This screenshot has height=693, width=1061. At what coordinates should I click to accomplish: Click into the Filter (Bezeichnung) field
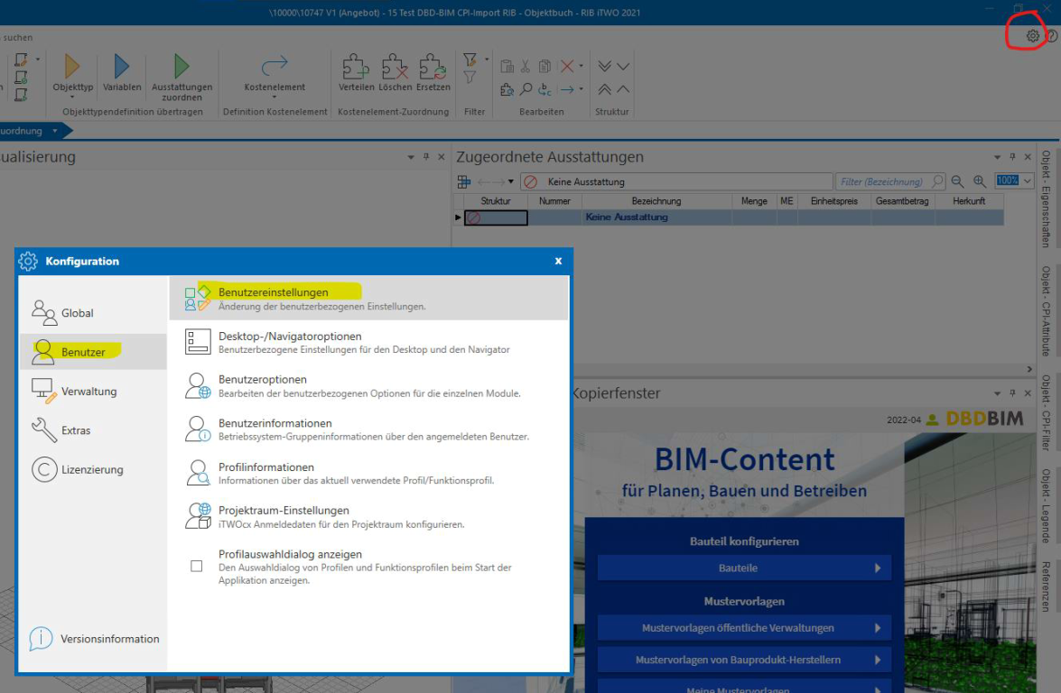tap(881, 181)
